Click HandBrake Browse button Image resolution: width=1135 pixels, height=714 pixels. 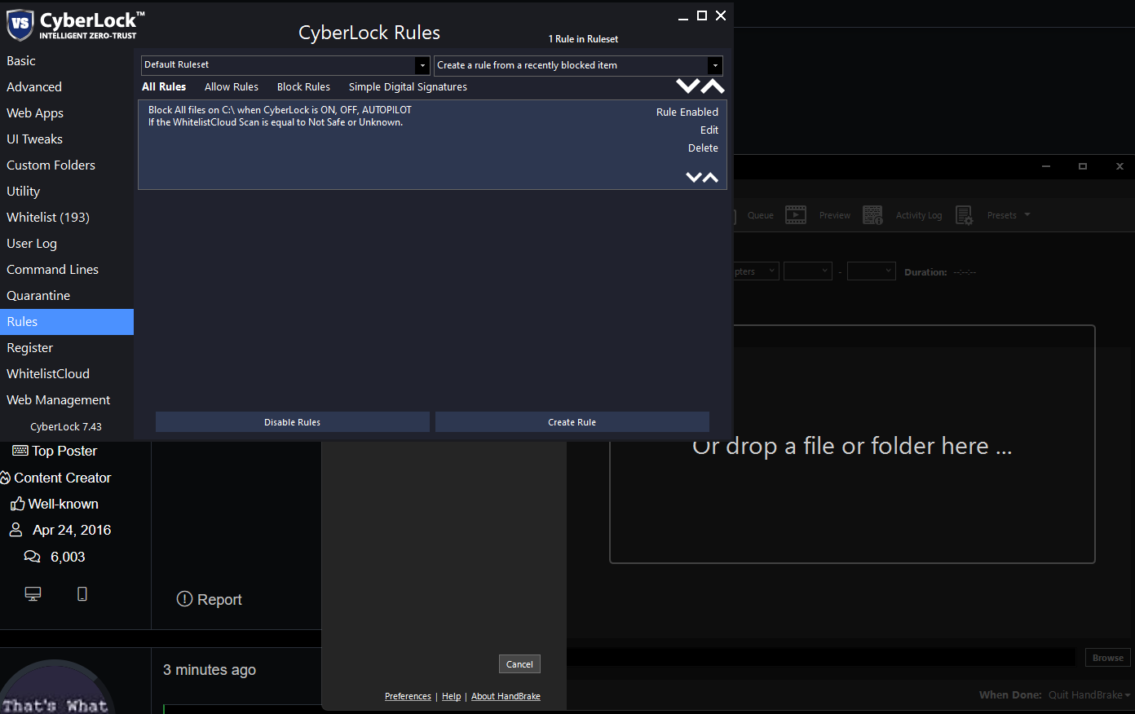(1108, 658)
